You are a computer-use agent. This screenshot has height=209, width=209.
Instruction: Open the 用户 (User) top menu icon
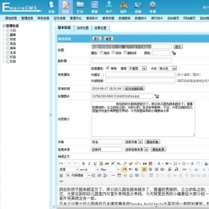(x=109, y=7)
